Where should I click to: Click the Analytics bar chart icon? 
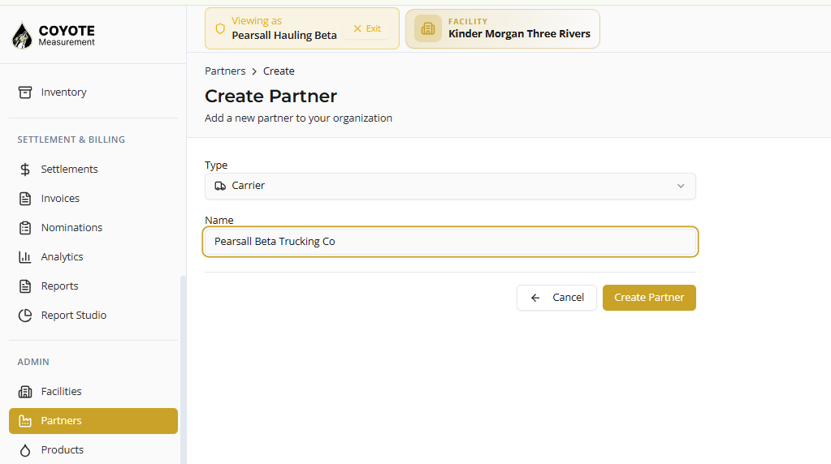(25, 256)
